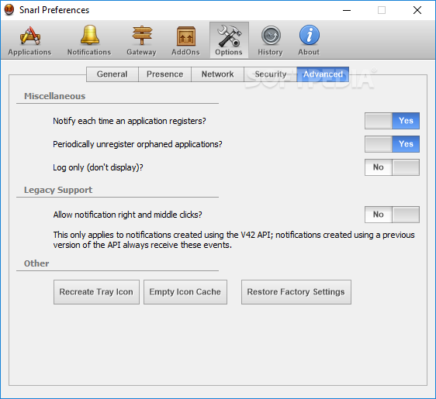Click the 'Legacy Support' section heading

point(58,190)
